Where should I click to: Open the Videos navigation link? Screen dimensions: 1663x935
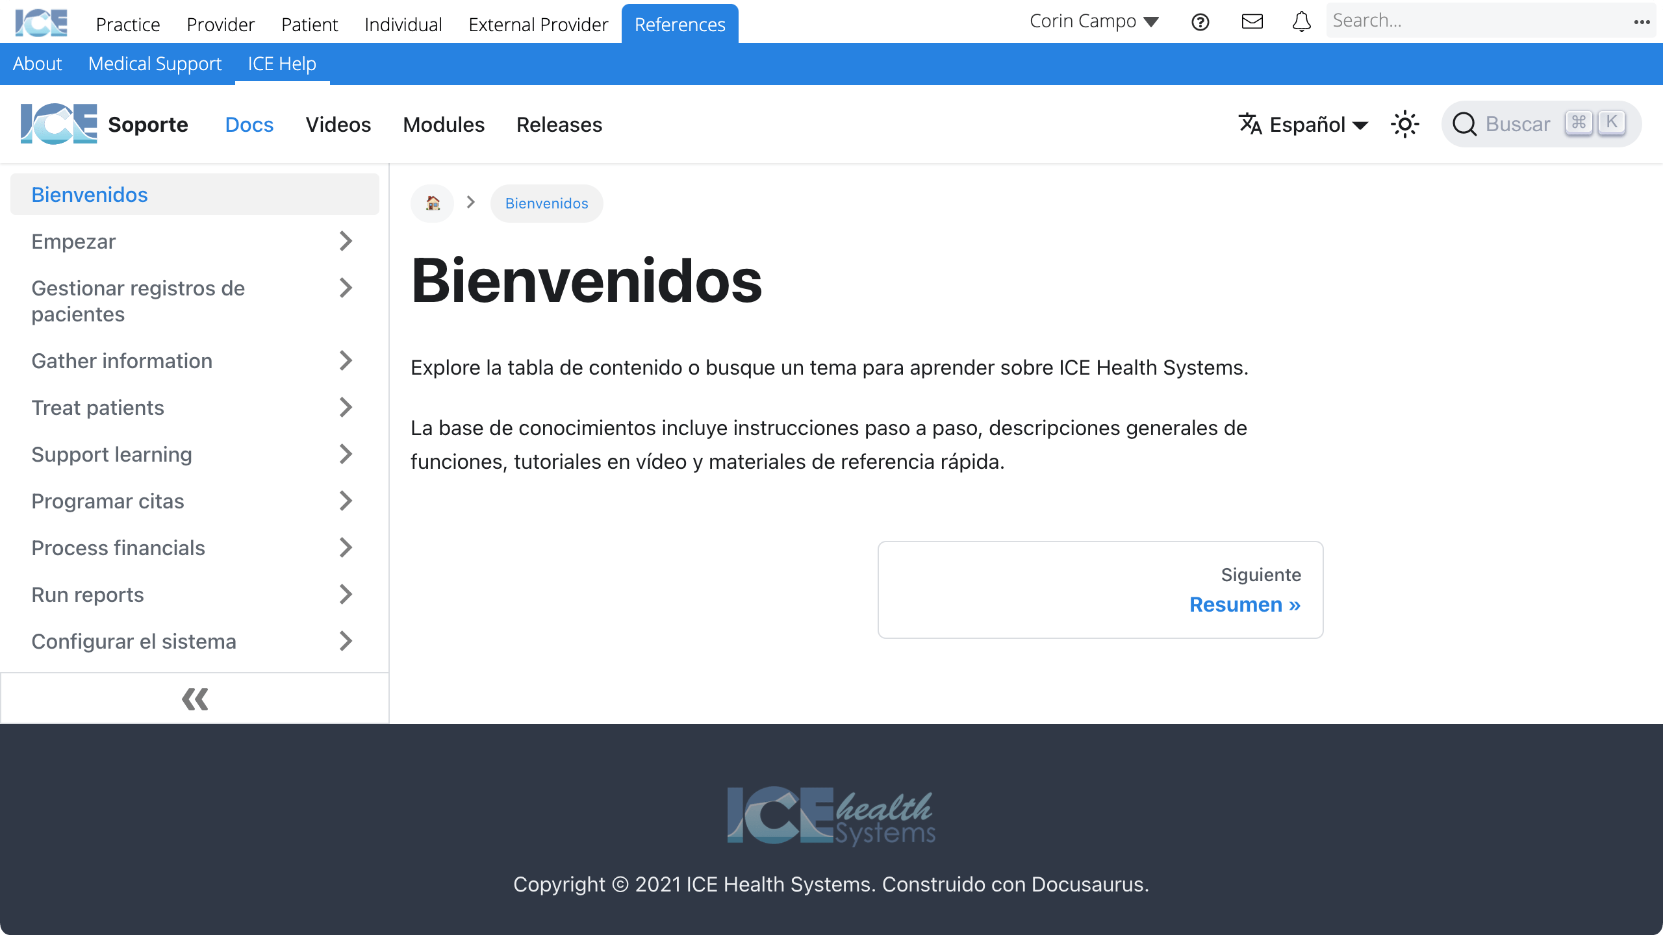click(338, 124)
